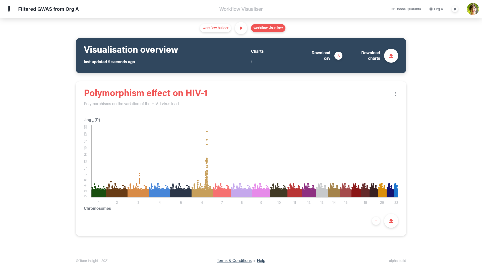Click the green chromosome 1 color block
The height and width of the screenshot is (271, 482).
click(99, 193)
